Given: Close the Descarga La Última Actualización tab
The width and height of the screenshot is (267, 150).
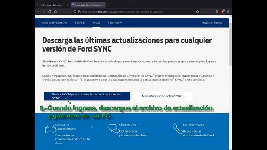Looking at the screenshot, I should (103, 5).
